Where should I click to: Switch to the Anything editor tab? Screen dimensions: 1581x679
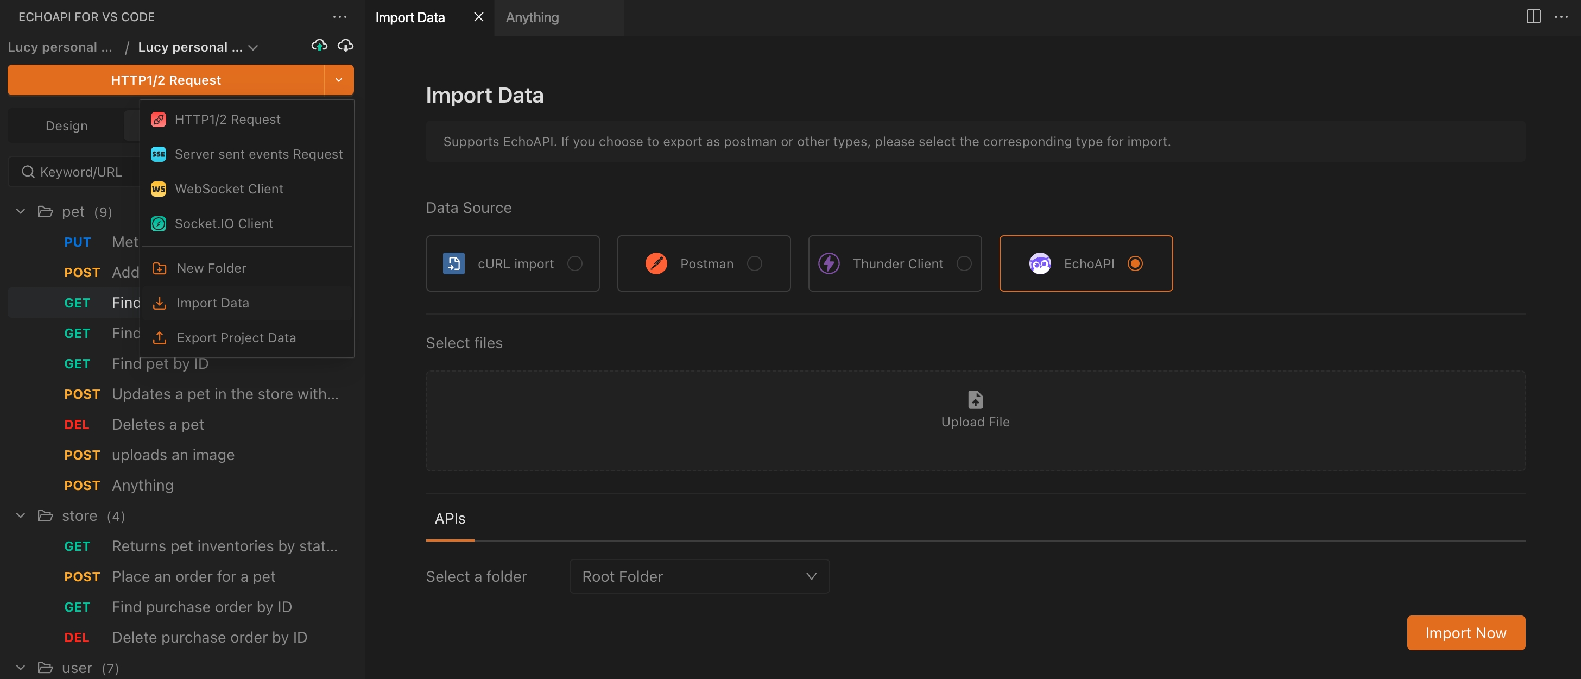click(x=559, y=17)
